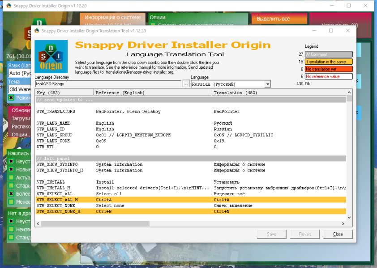Click the Language Directory path field

[x=108, y=84]
